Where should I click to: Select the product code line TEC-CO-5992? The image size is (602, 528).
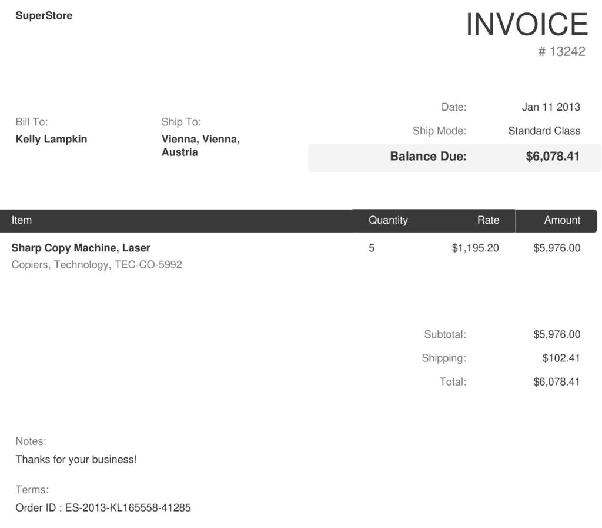point(96,265)
